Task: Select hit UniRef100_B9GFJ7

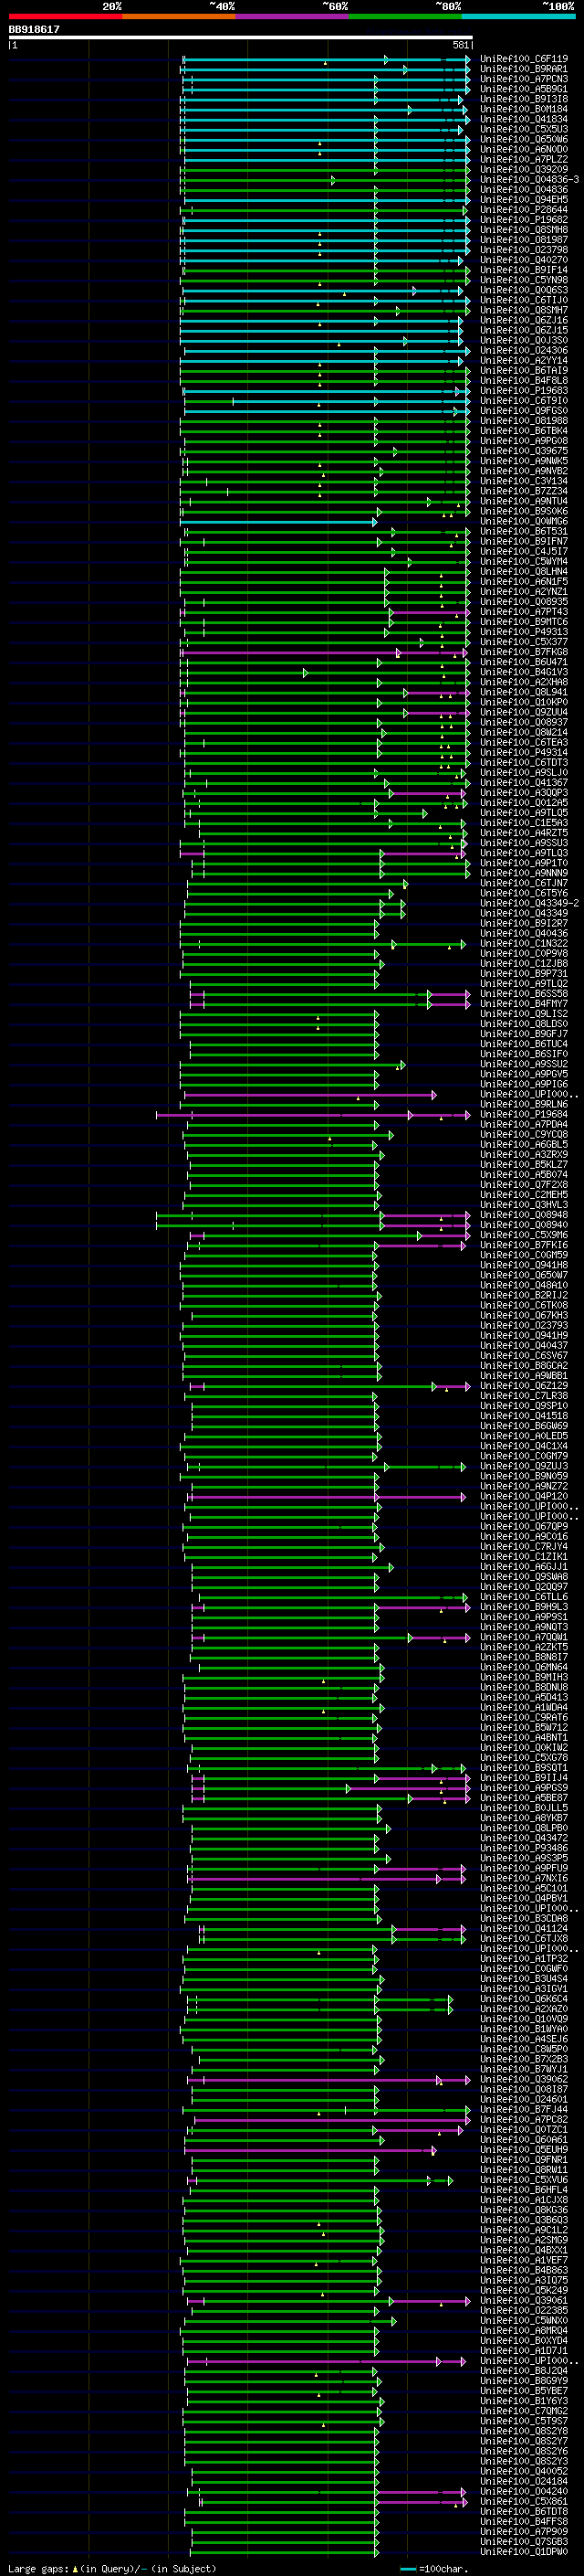Action: [524, 1034]
